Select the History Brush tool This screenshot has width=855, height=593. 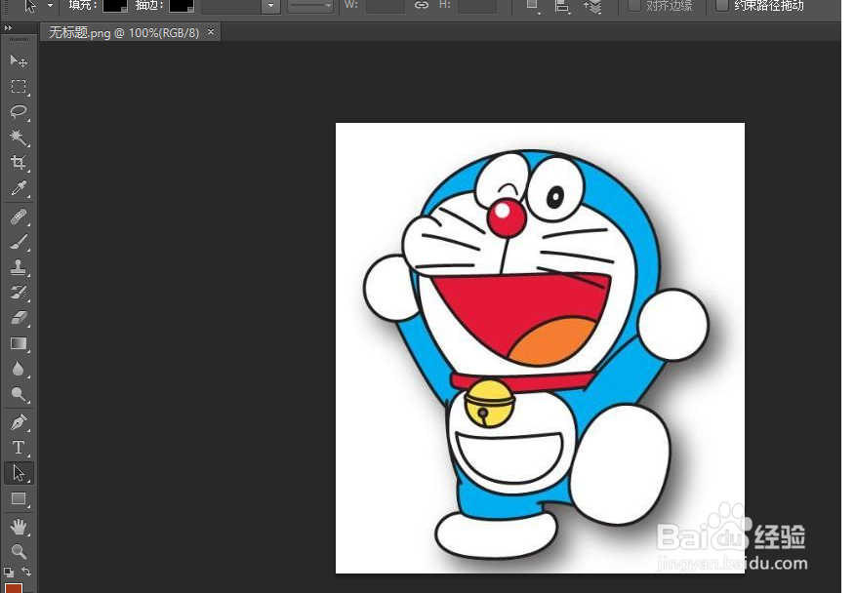19,293
